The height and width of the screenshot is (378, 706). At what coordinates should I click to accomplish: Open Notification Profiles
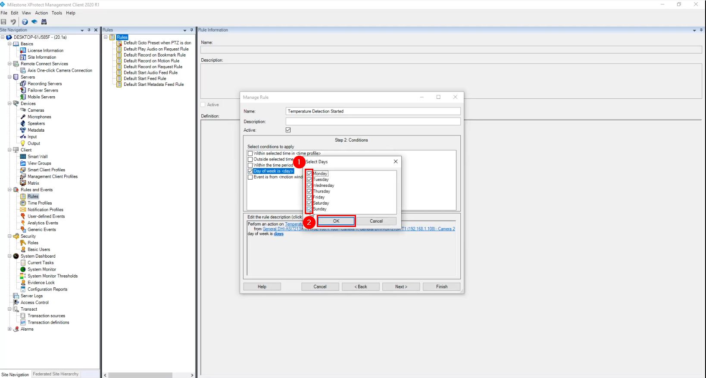click(45, 210)
